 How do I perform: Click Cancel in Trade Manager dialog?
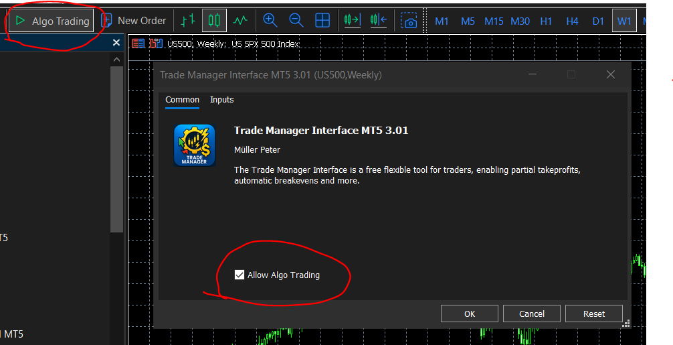[x=532, y=314]
